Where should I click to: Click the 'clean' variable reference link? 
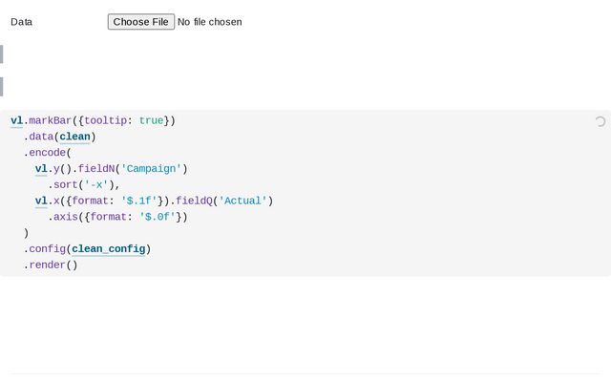[x=74, y=137]
